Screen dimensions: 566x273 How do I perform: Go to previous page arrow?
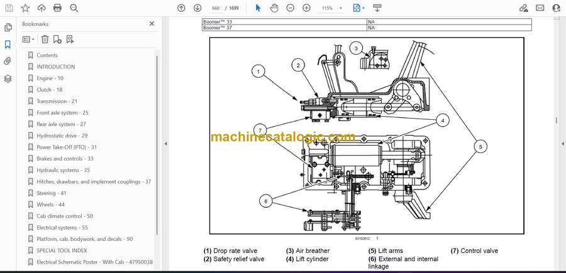click(181, 8)
